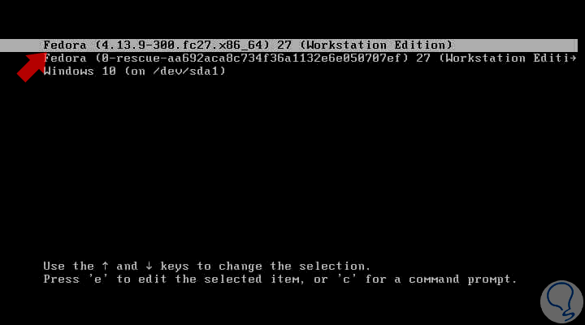Viewport: 585px width, 325px height.
Task: Click the down arrow symbol in help text
Action: [x=149, y=266]
